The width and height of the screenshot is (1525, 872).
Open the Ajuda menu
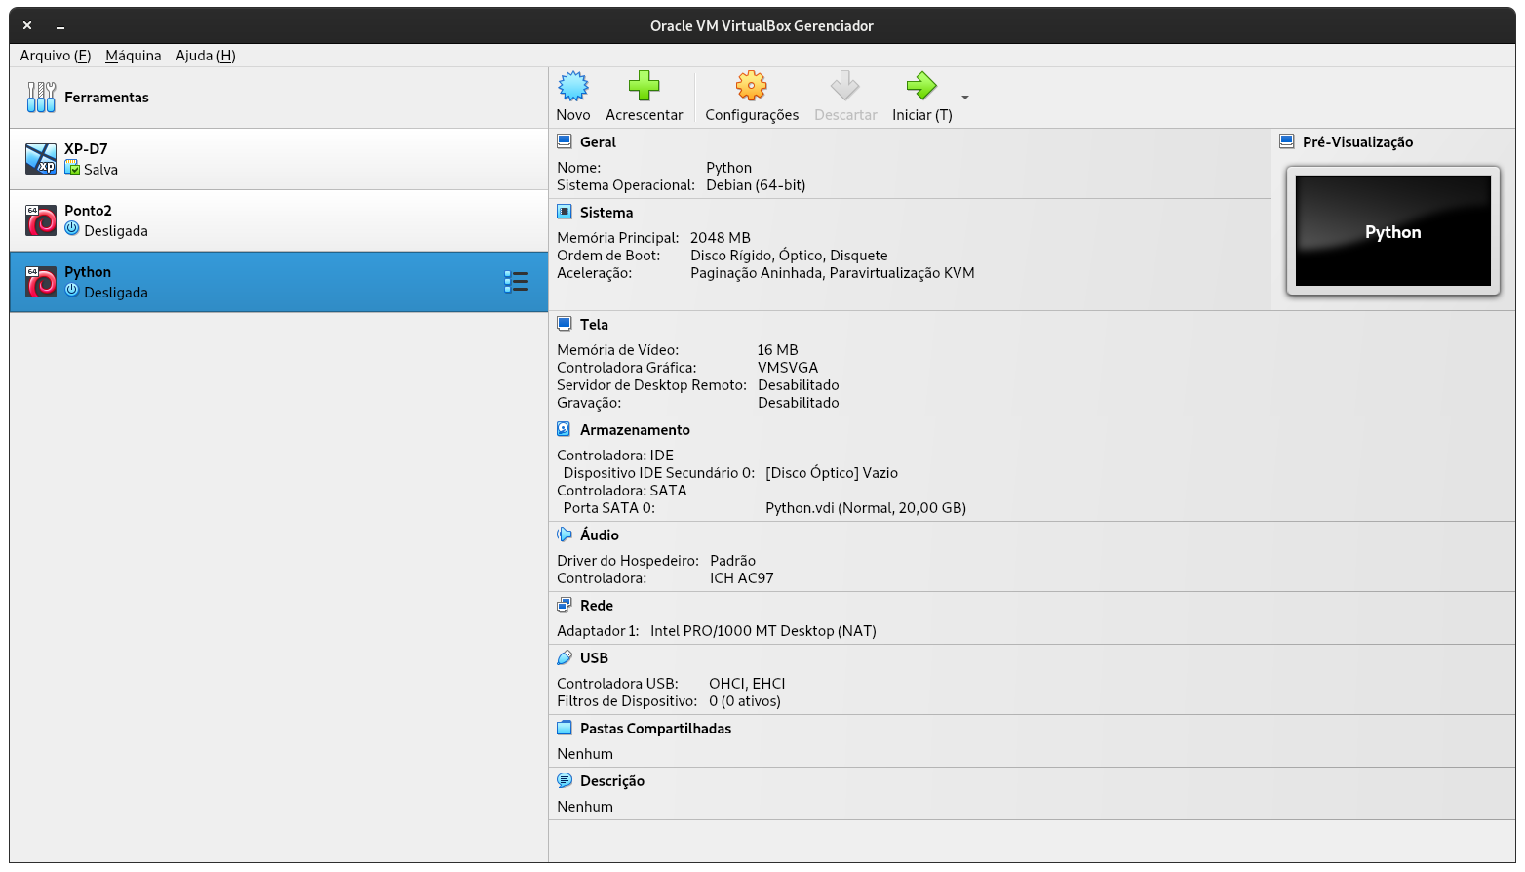(206, 56)
